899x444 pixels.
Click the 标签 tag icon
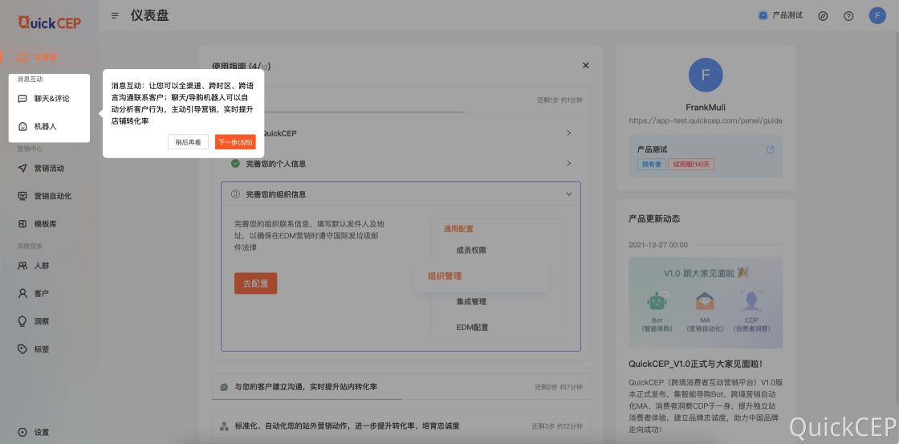tap(22, 348)
